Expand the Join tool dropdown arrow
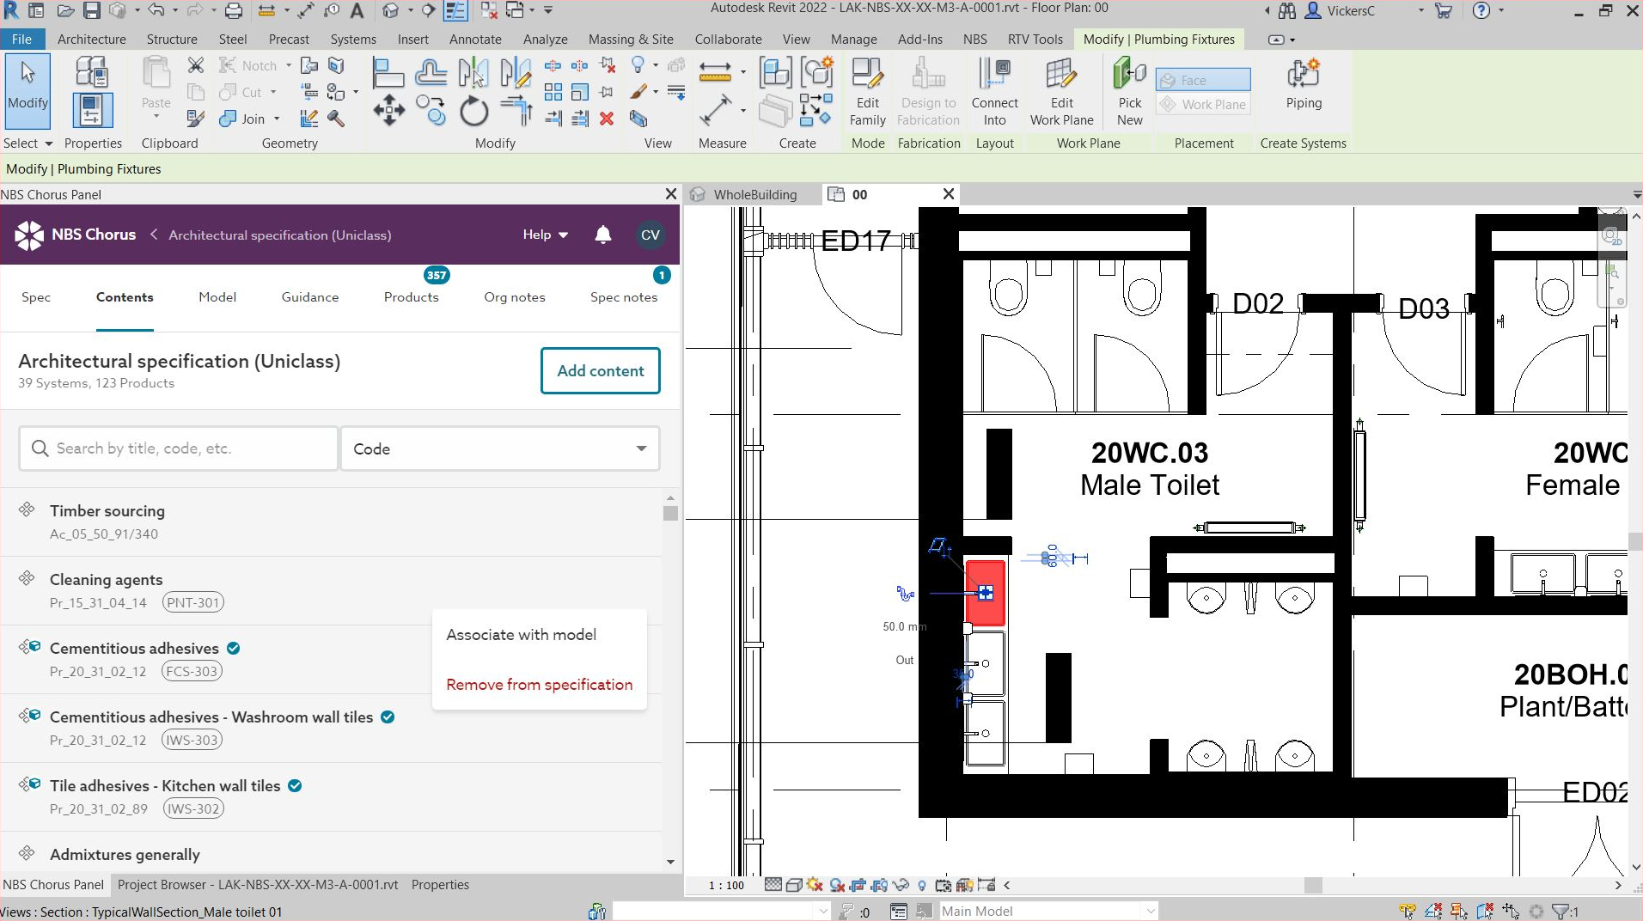 click(x=276, y=119)
